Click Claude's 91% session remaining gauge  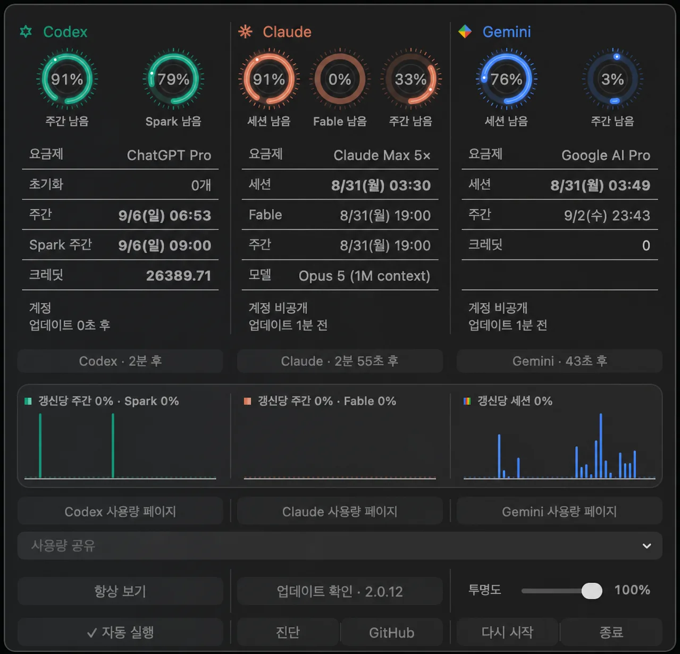tap(269, 79)
